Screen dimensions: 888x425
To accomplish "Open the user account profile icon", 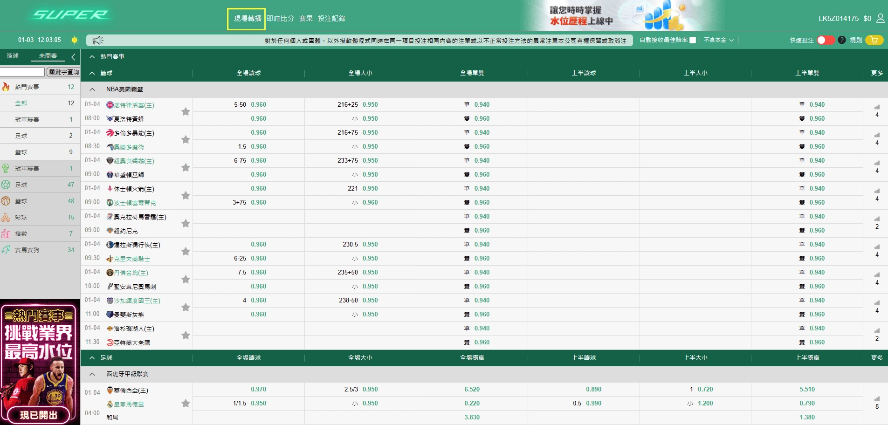I will click(x=880, y=18).
